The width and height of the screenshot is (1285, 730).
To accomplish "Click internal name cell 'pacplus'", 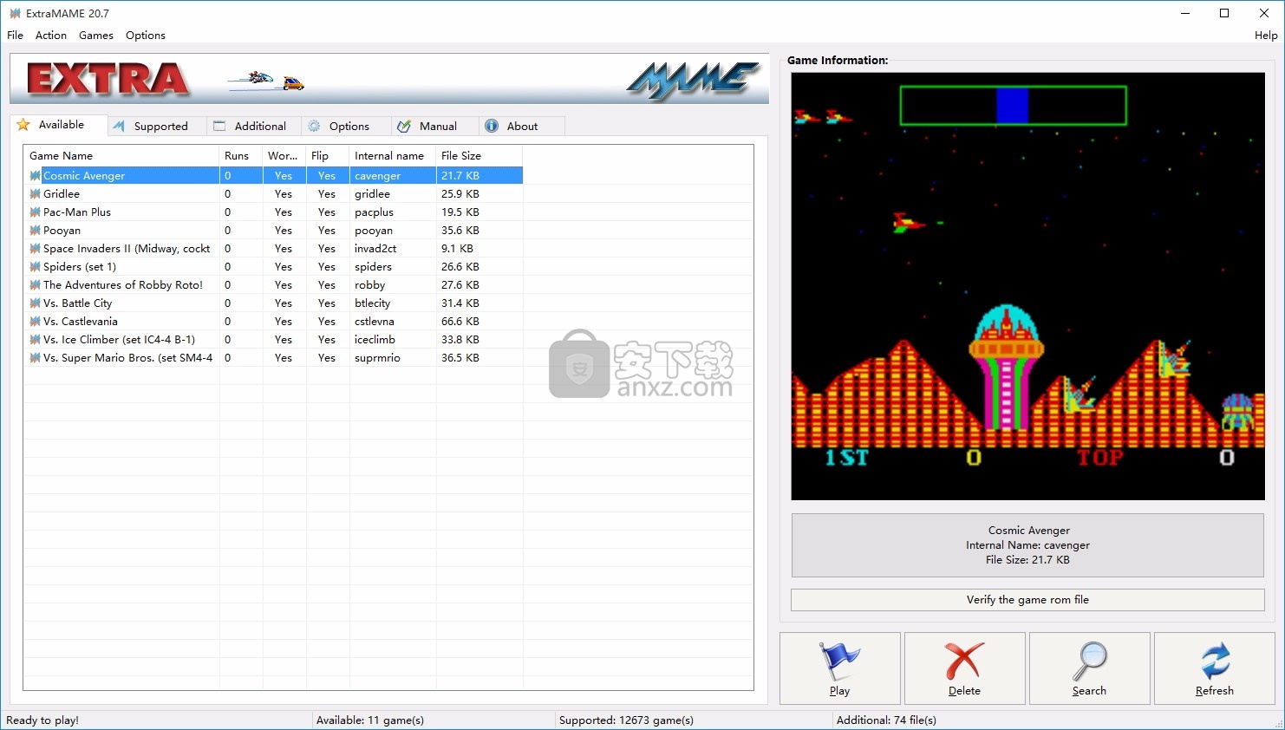I will [374, 212].
